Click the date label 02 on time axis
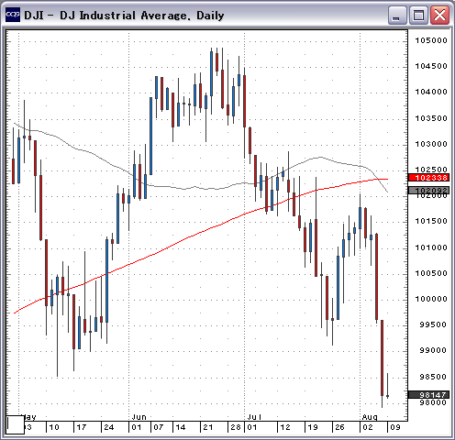Viewport: 455px width, 440px height. point(368,427)
